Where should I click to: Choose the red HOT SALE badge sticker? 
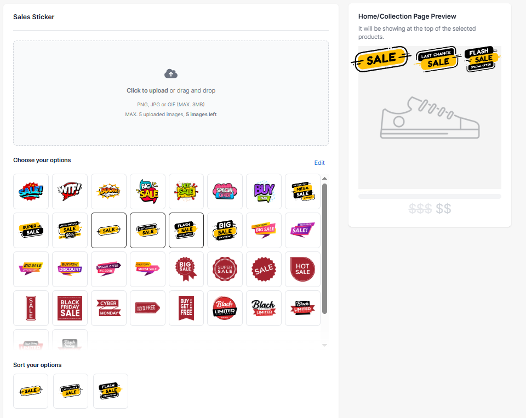click(x=302, y=269)
